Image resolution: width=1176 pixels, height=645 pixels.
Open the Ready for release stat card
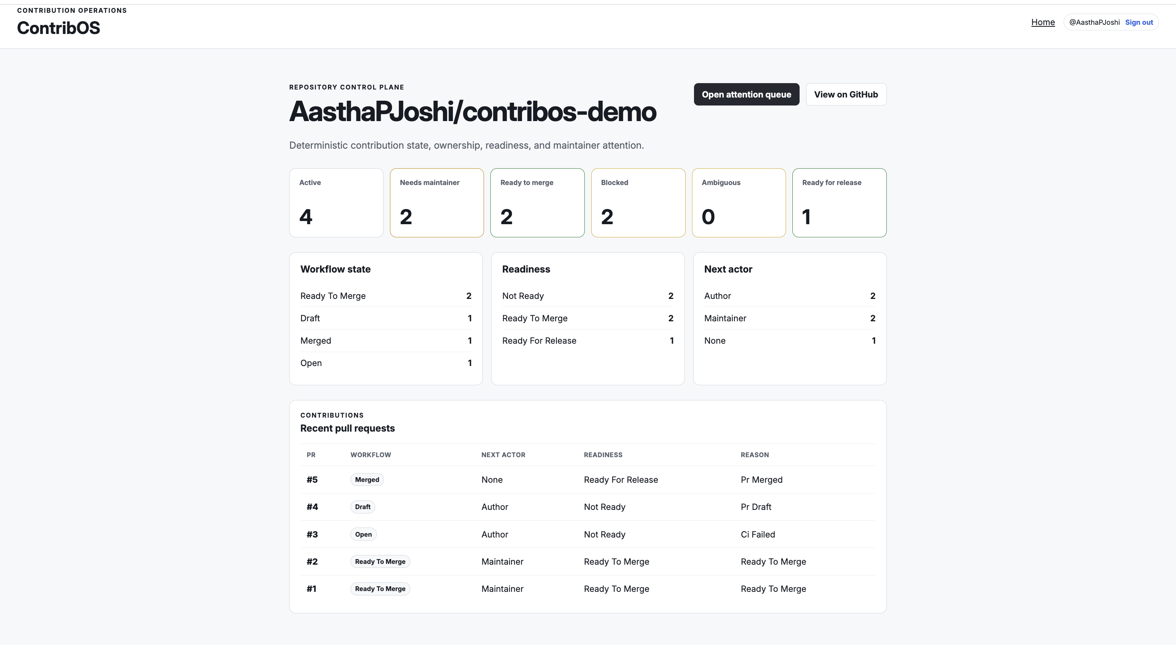tap(839, 203)
